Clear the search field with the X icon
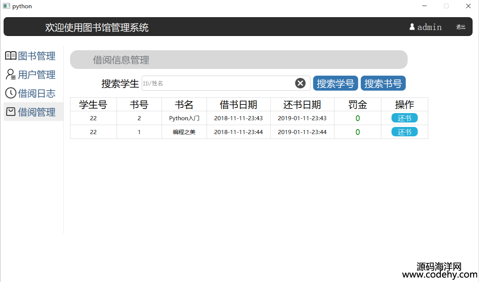 pos(300,83)
